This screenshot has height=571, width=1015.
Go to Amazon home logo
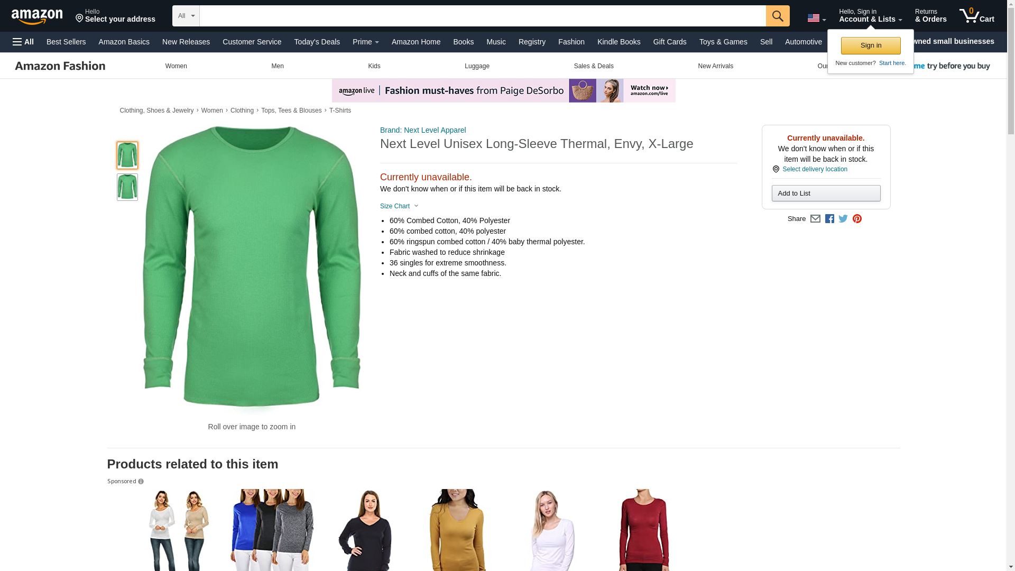click(x=37, y=16)
